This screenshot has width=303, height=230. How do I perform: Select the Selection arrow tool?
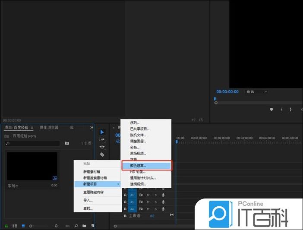pyautogui.click(x=102, y=132)
